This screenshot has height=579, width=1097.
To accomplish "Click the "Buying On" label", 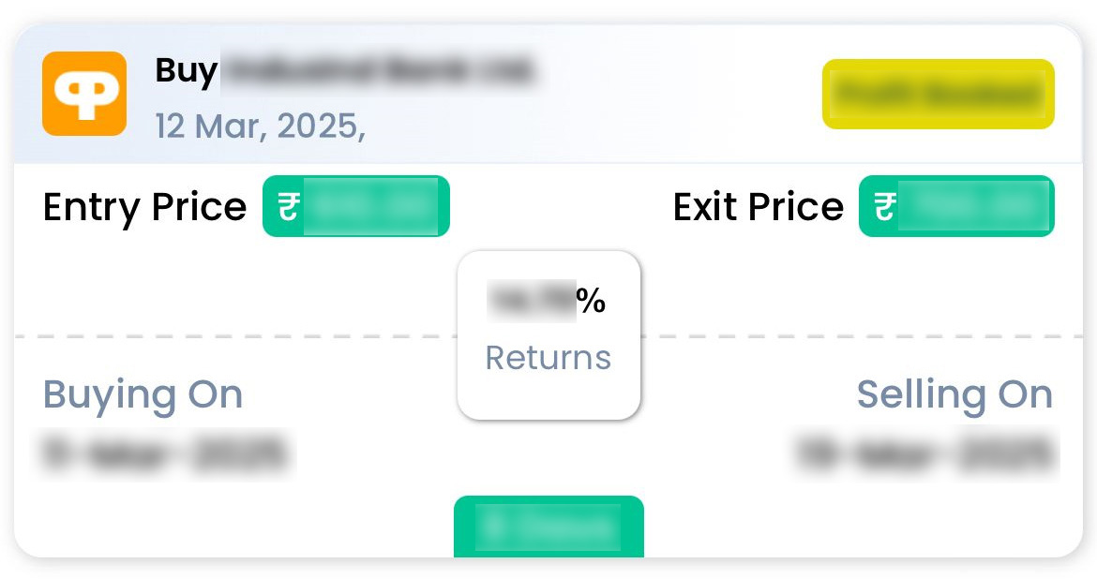I will click(143, 395).
